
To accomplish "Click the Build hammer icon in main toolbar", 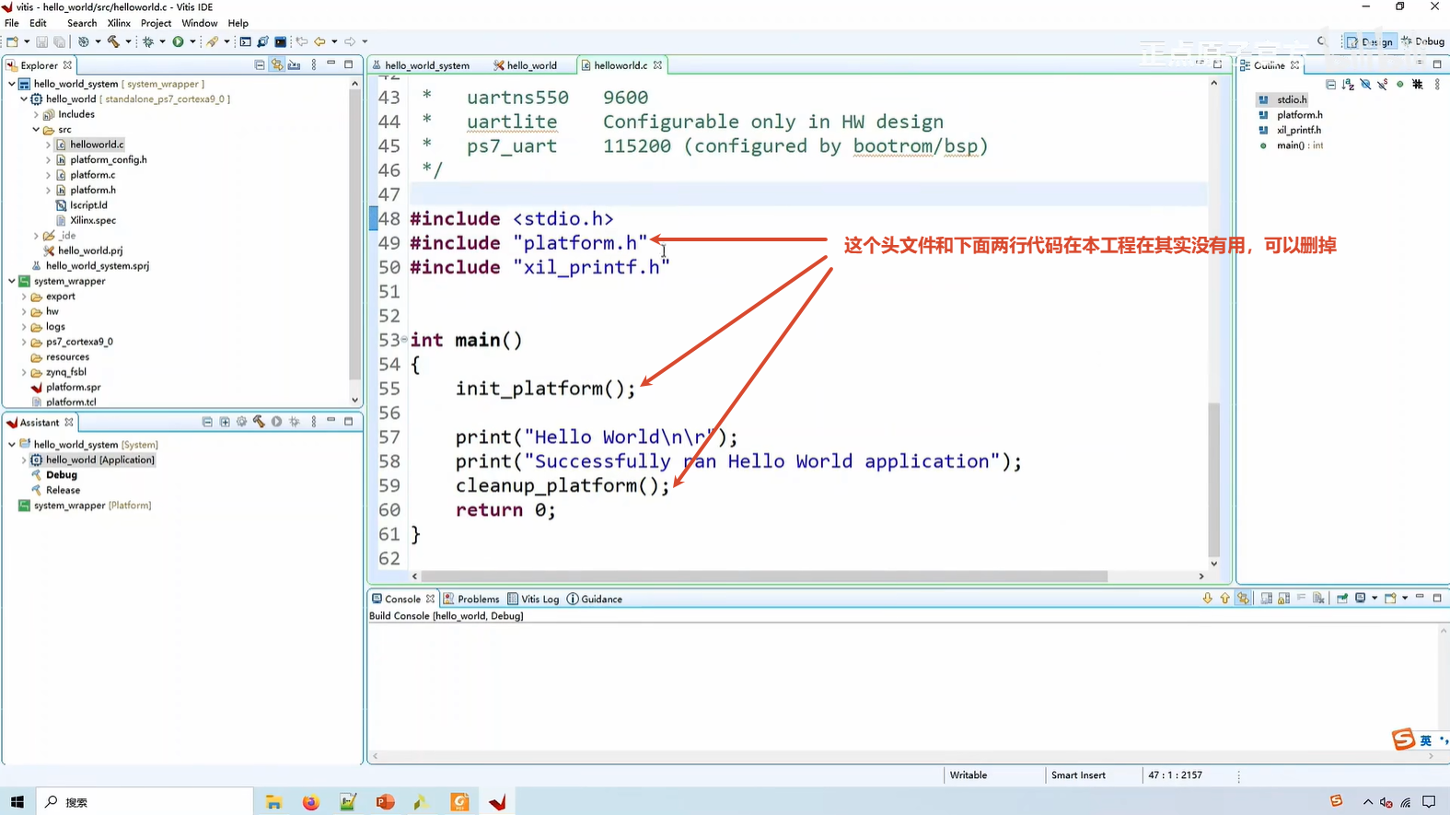I will pyautogui.click(x=113, y=41).
